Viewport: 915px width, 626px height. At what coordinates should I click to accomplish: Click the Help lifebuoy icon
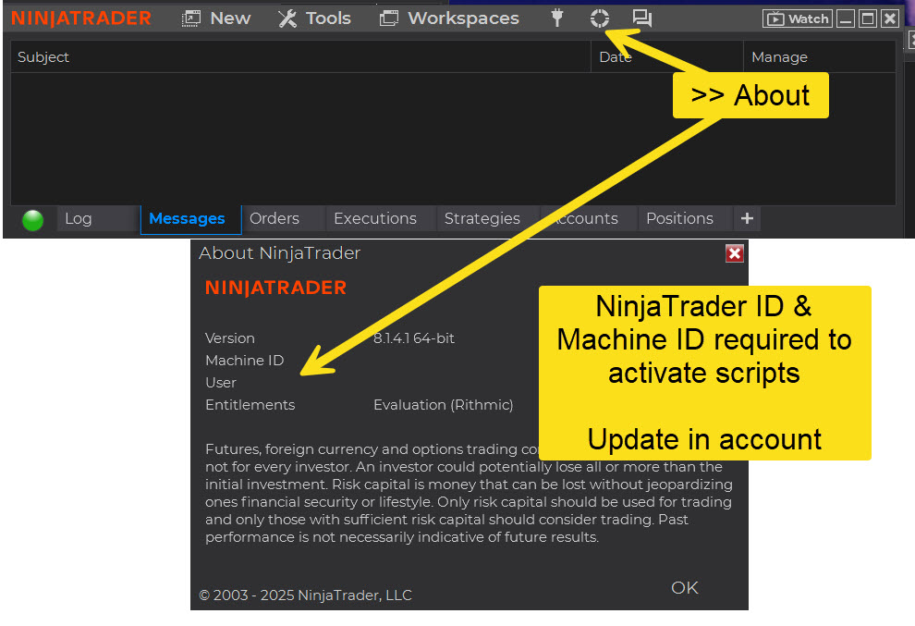600,18
